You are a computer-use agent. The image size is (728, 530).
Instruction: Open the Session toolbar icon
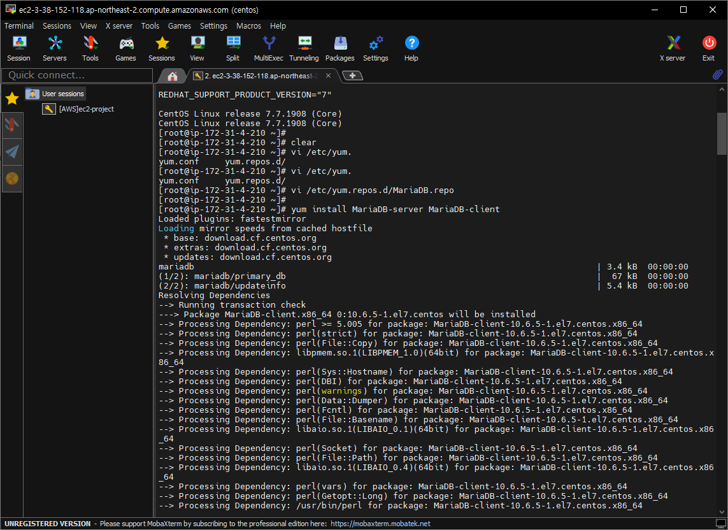tap(18, 48)
